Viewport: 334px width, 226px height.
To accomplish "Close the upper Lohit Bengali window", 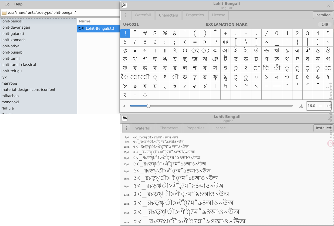I will [329, 6].
